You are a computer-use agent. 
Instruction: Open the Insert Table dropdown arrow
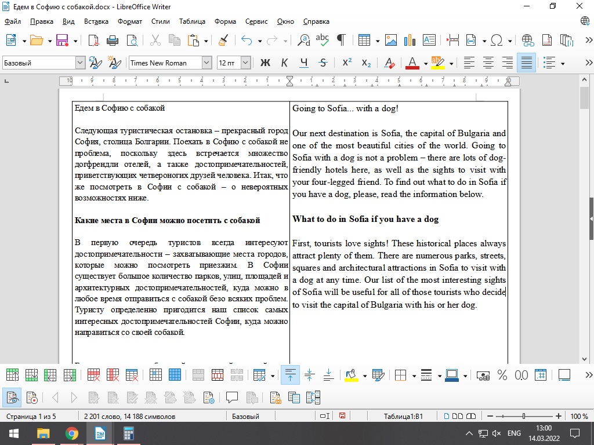pyautogui.click(x=377, y=41)
